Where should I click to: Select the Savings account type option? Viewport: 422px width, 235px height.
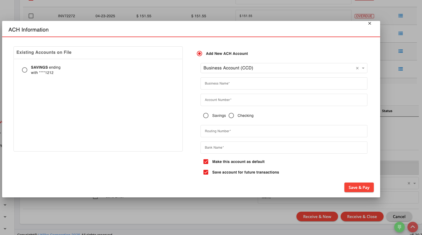pos(206,116)
